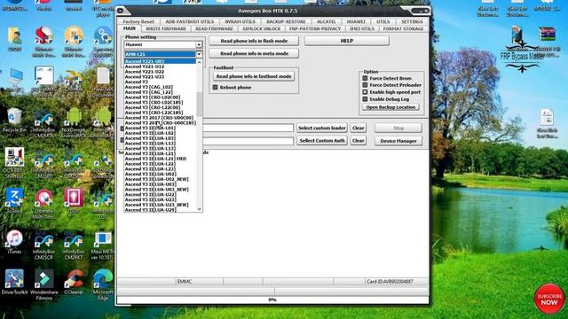Open BACKUP-RESTORE tab
This screenshot has width=568, height=319.
pyautogui.click(x=286, y=21)
